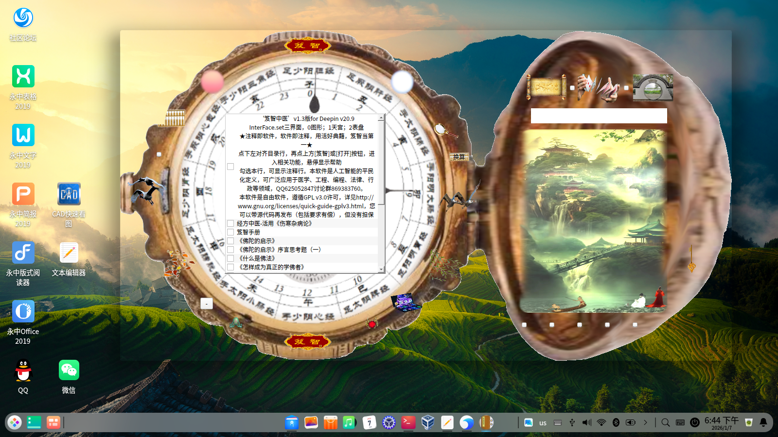778x437 pixels.
Task: Click the list scrollbar up arrow
Action: (381, 118)
